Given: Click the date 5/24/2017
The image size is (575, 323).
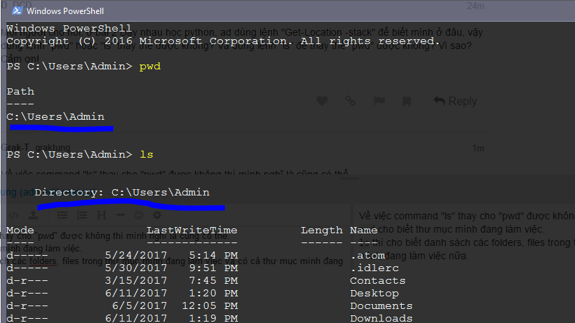Looking at the screenshot, I should pos(136,255).
